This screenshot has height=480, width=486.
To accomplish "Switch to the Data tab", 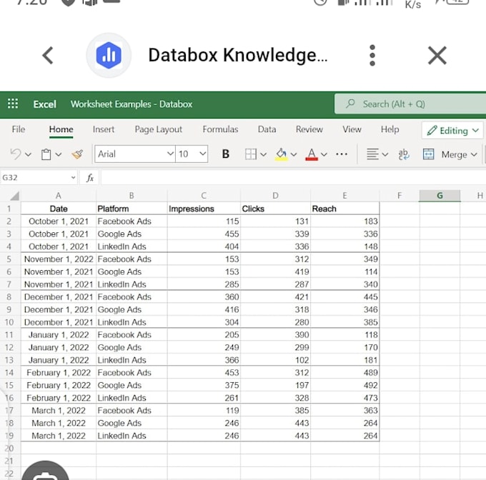I will coord(267,129).
